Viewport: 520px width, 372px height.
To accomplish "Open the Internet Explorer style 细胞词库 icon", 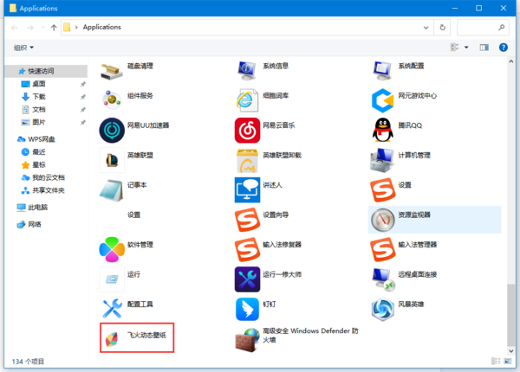I will point(247,100).
